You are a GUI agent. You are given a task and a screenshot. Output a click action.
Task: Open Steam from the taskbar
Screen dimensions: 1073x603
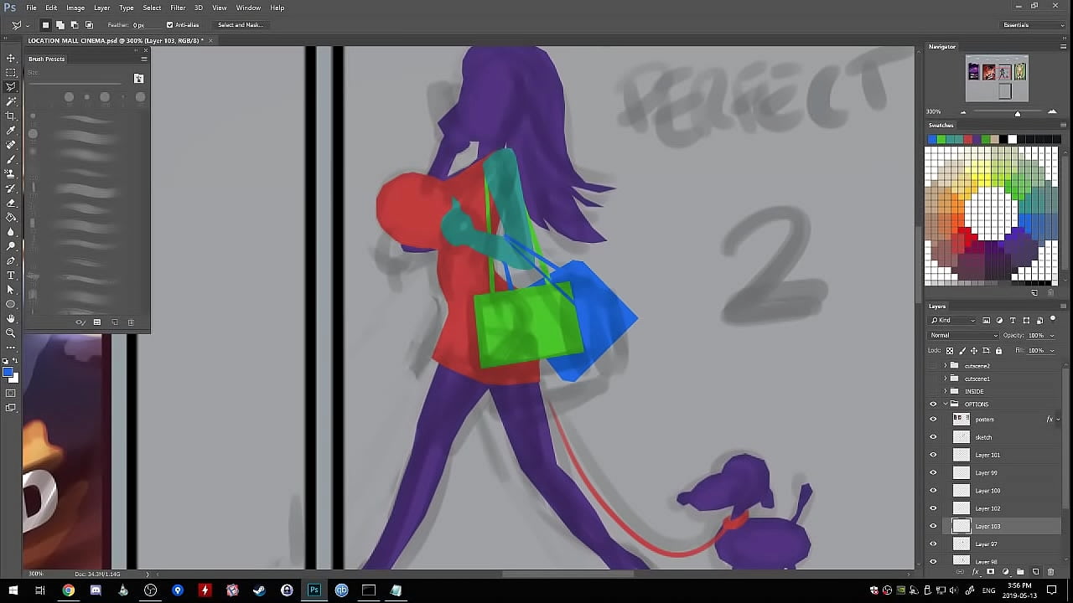click(x=260, y=590)
